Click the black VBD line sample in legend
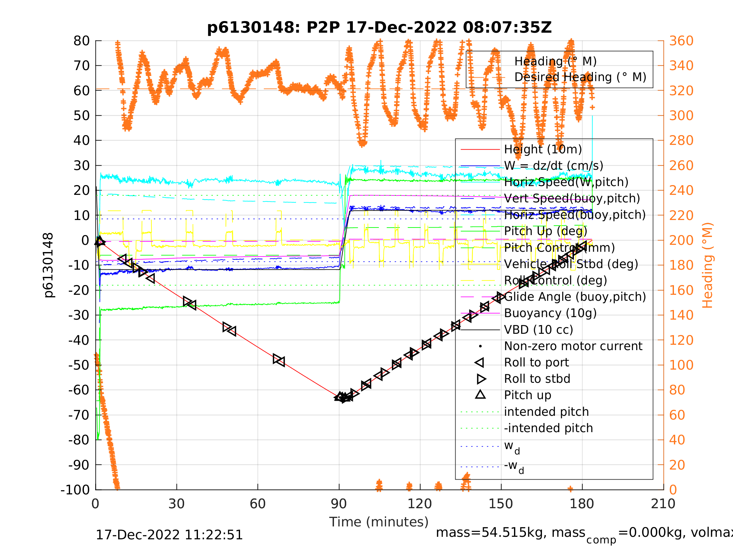 coord(480,330)
